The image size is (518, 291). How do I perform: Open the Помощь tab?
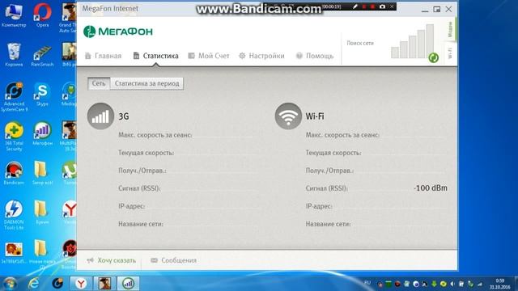(315, 56)
